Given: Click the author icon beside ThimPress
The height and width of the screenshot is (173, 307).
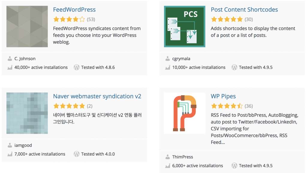Looking at the screenshot, I should (167, 157).
